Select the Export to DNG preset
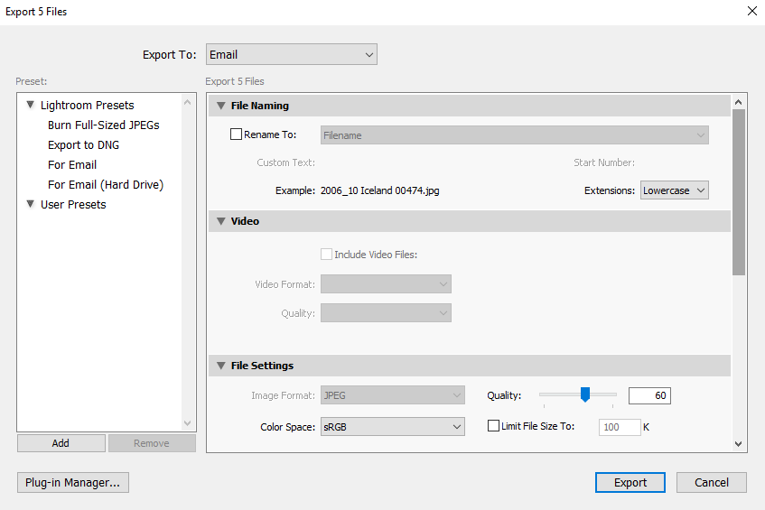The height and width of the screenshot is (510, 765). pyautogui.click(x=83, y=145)
